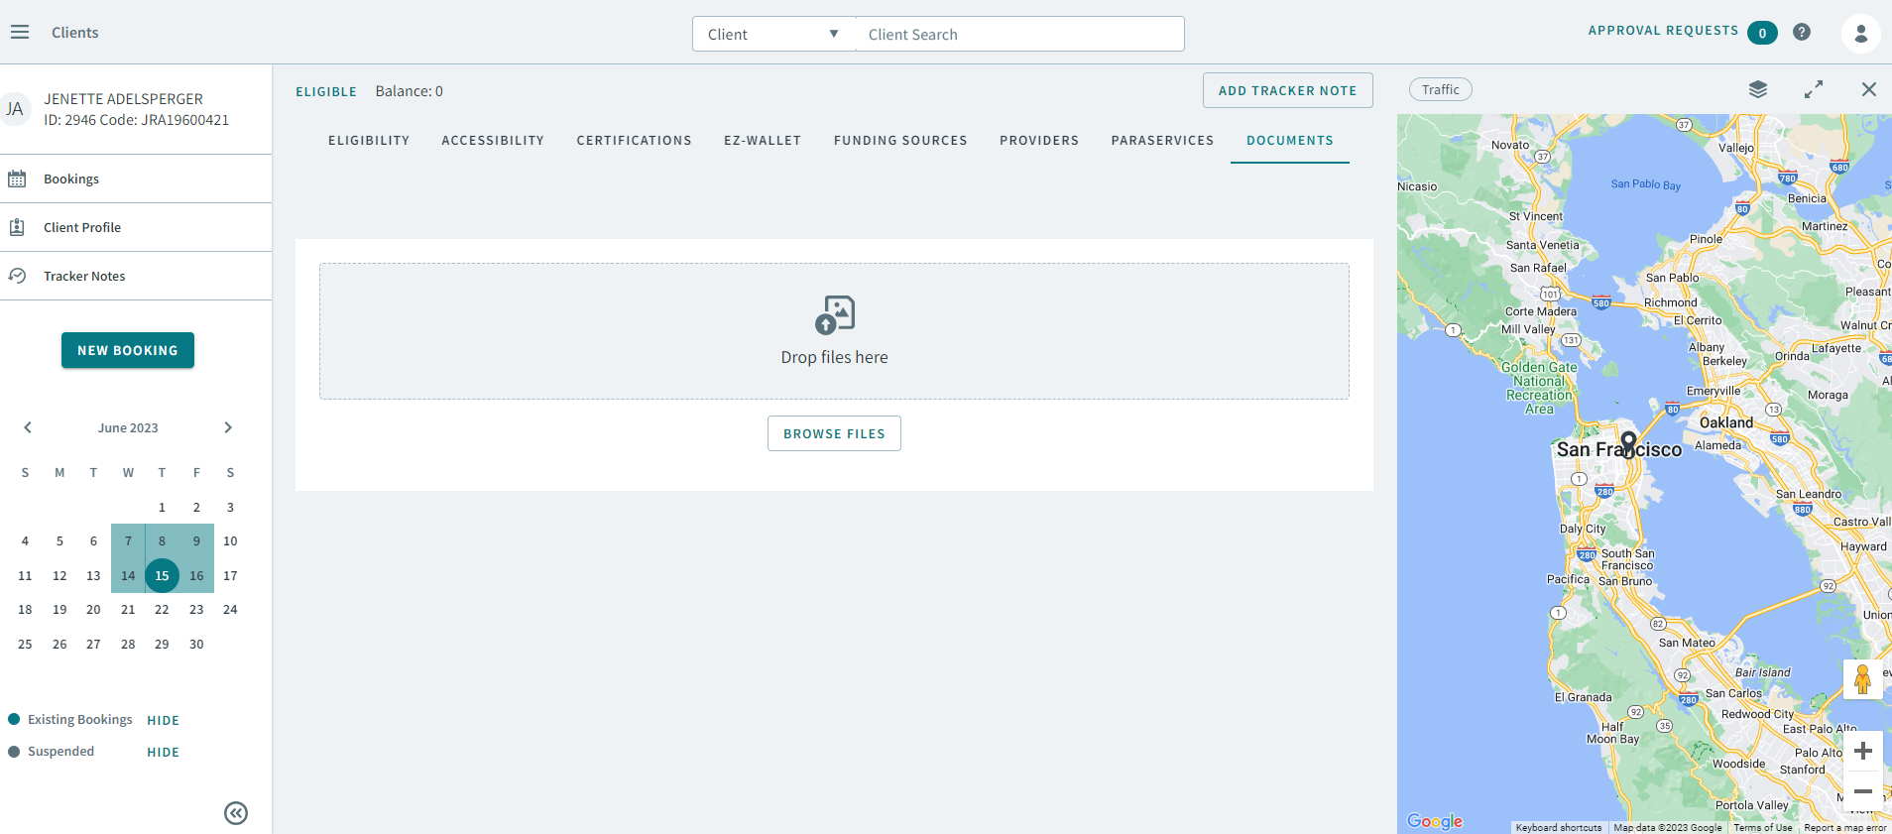Switch to the EZ-Wallet tab
Image resolution: width=1892 pixels, height=834 pixels.
point(762,141)
